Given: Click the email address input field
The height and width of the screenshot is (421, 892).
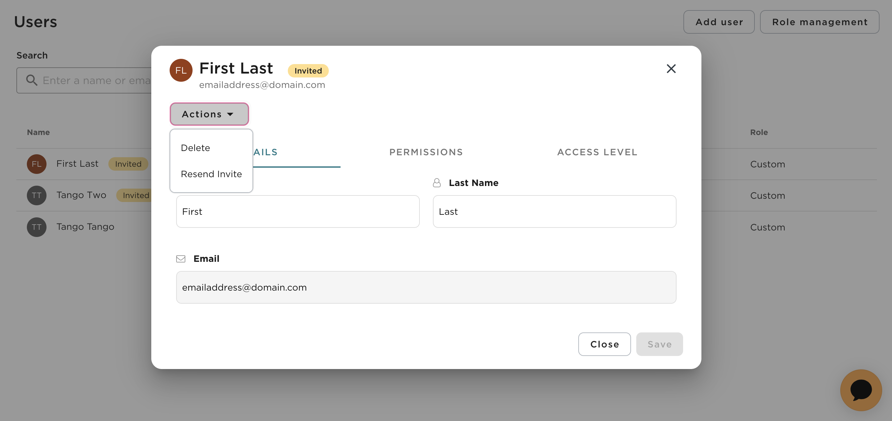Looking at the screenshot, I should pos(426,287).
